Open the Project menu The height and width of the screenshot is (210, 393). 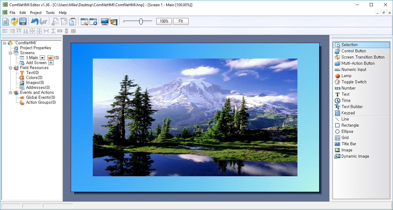(x=36, y=13)
